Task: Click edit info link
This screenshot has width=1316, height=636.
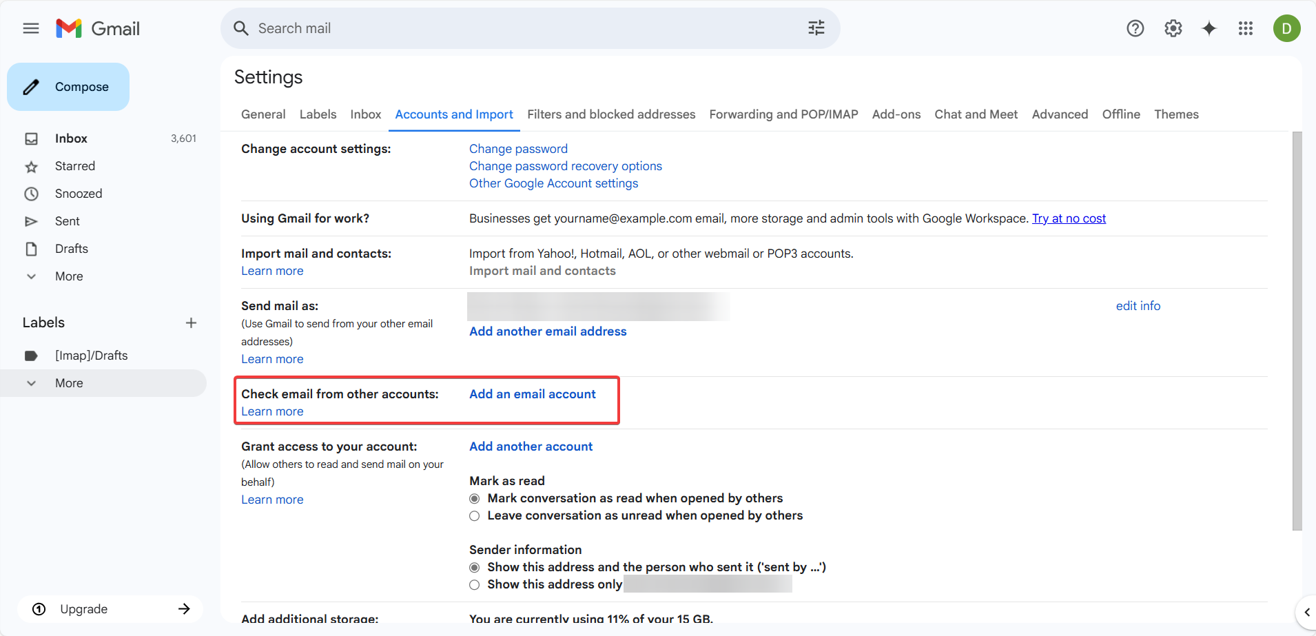Action: 1138,306
